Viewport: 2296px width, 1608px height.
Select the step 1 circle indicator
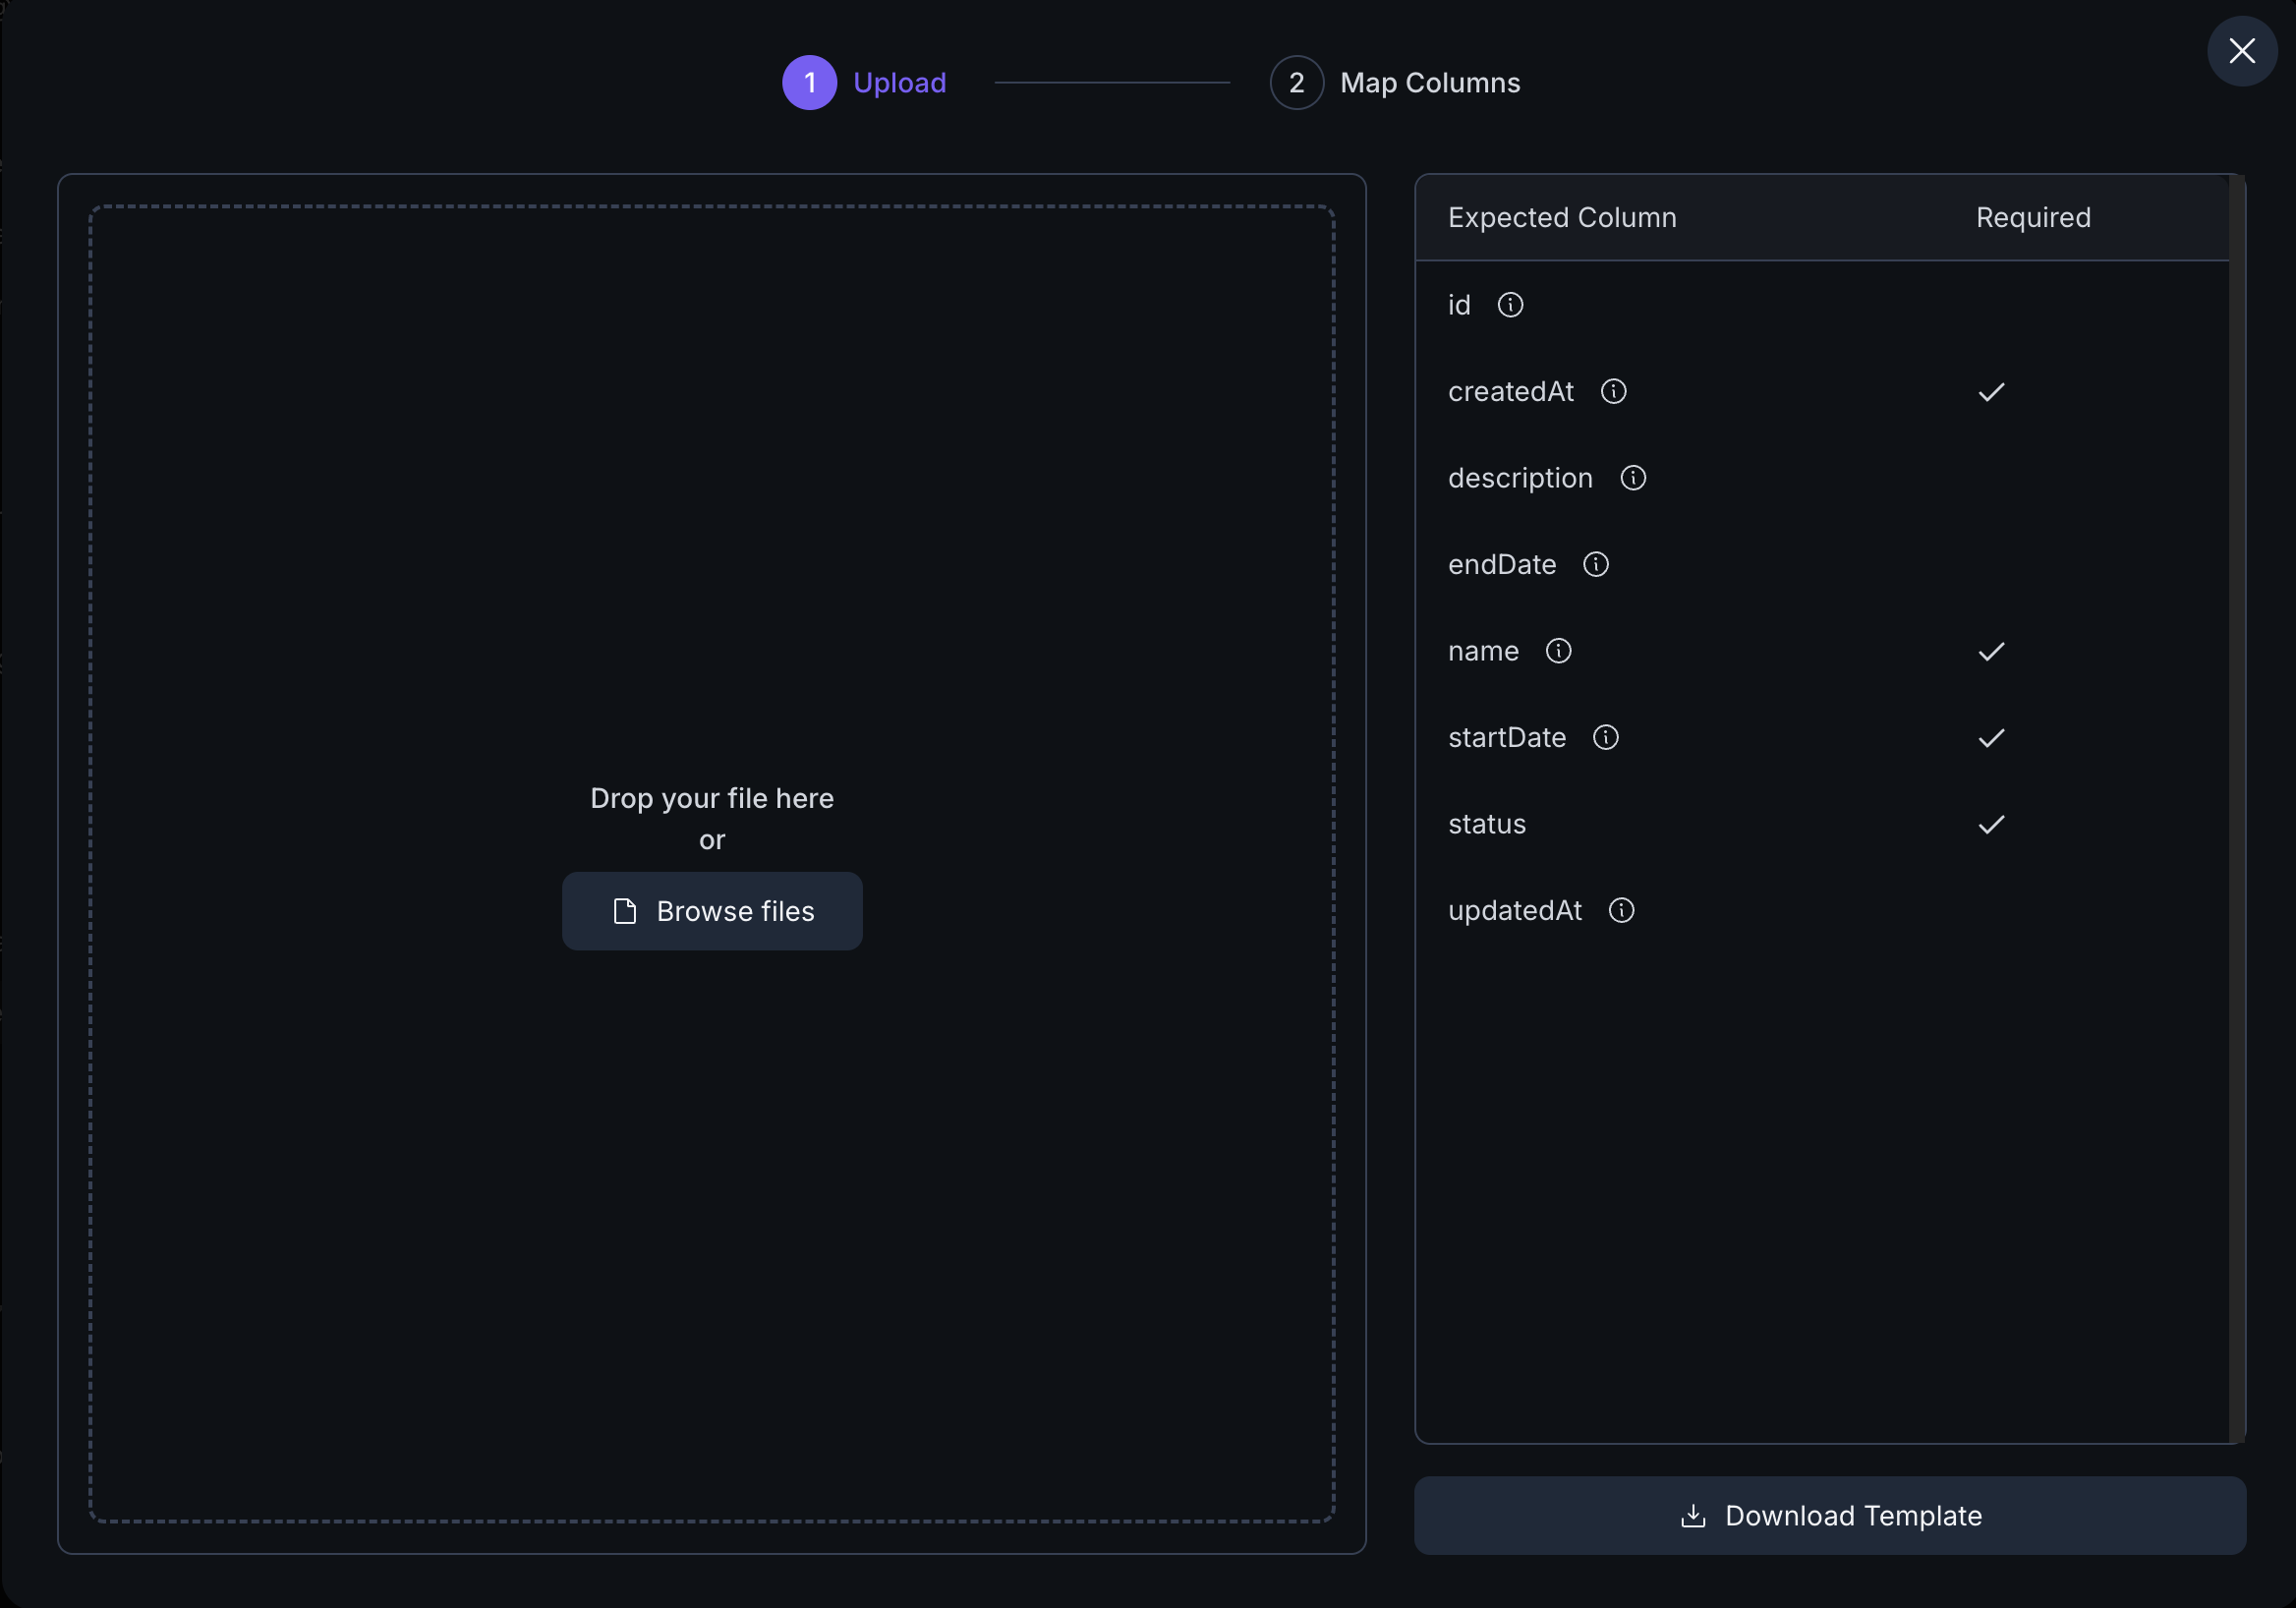(x=810, y=82)
